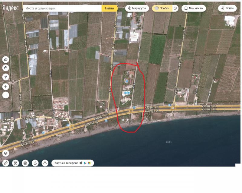
Task: Click the print map icon
Action: (x=25, y=163)
